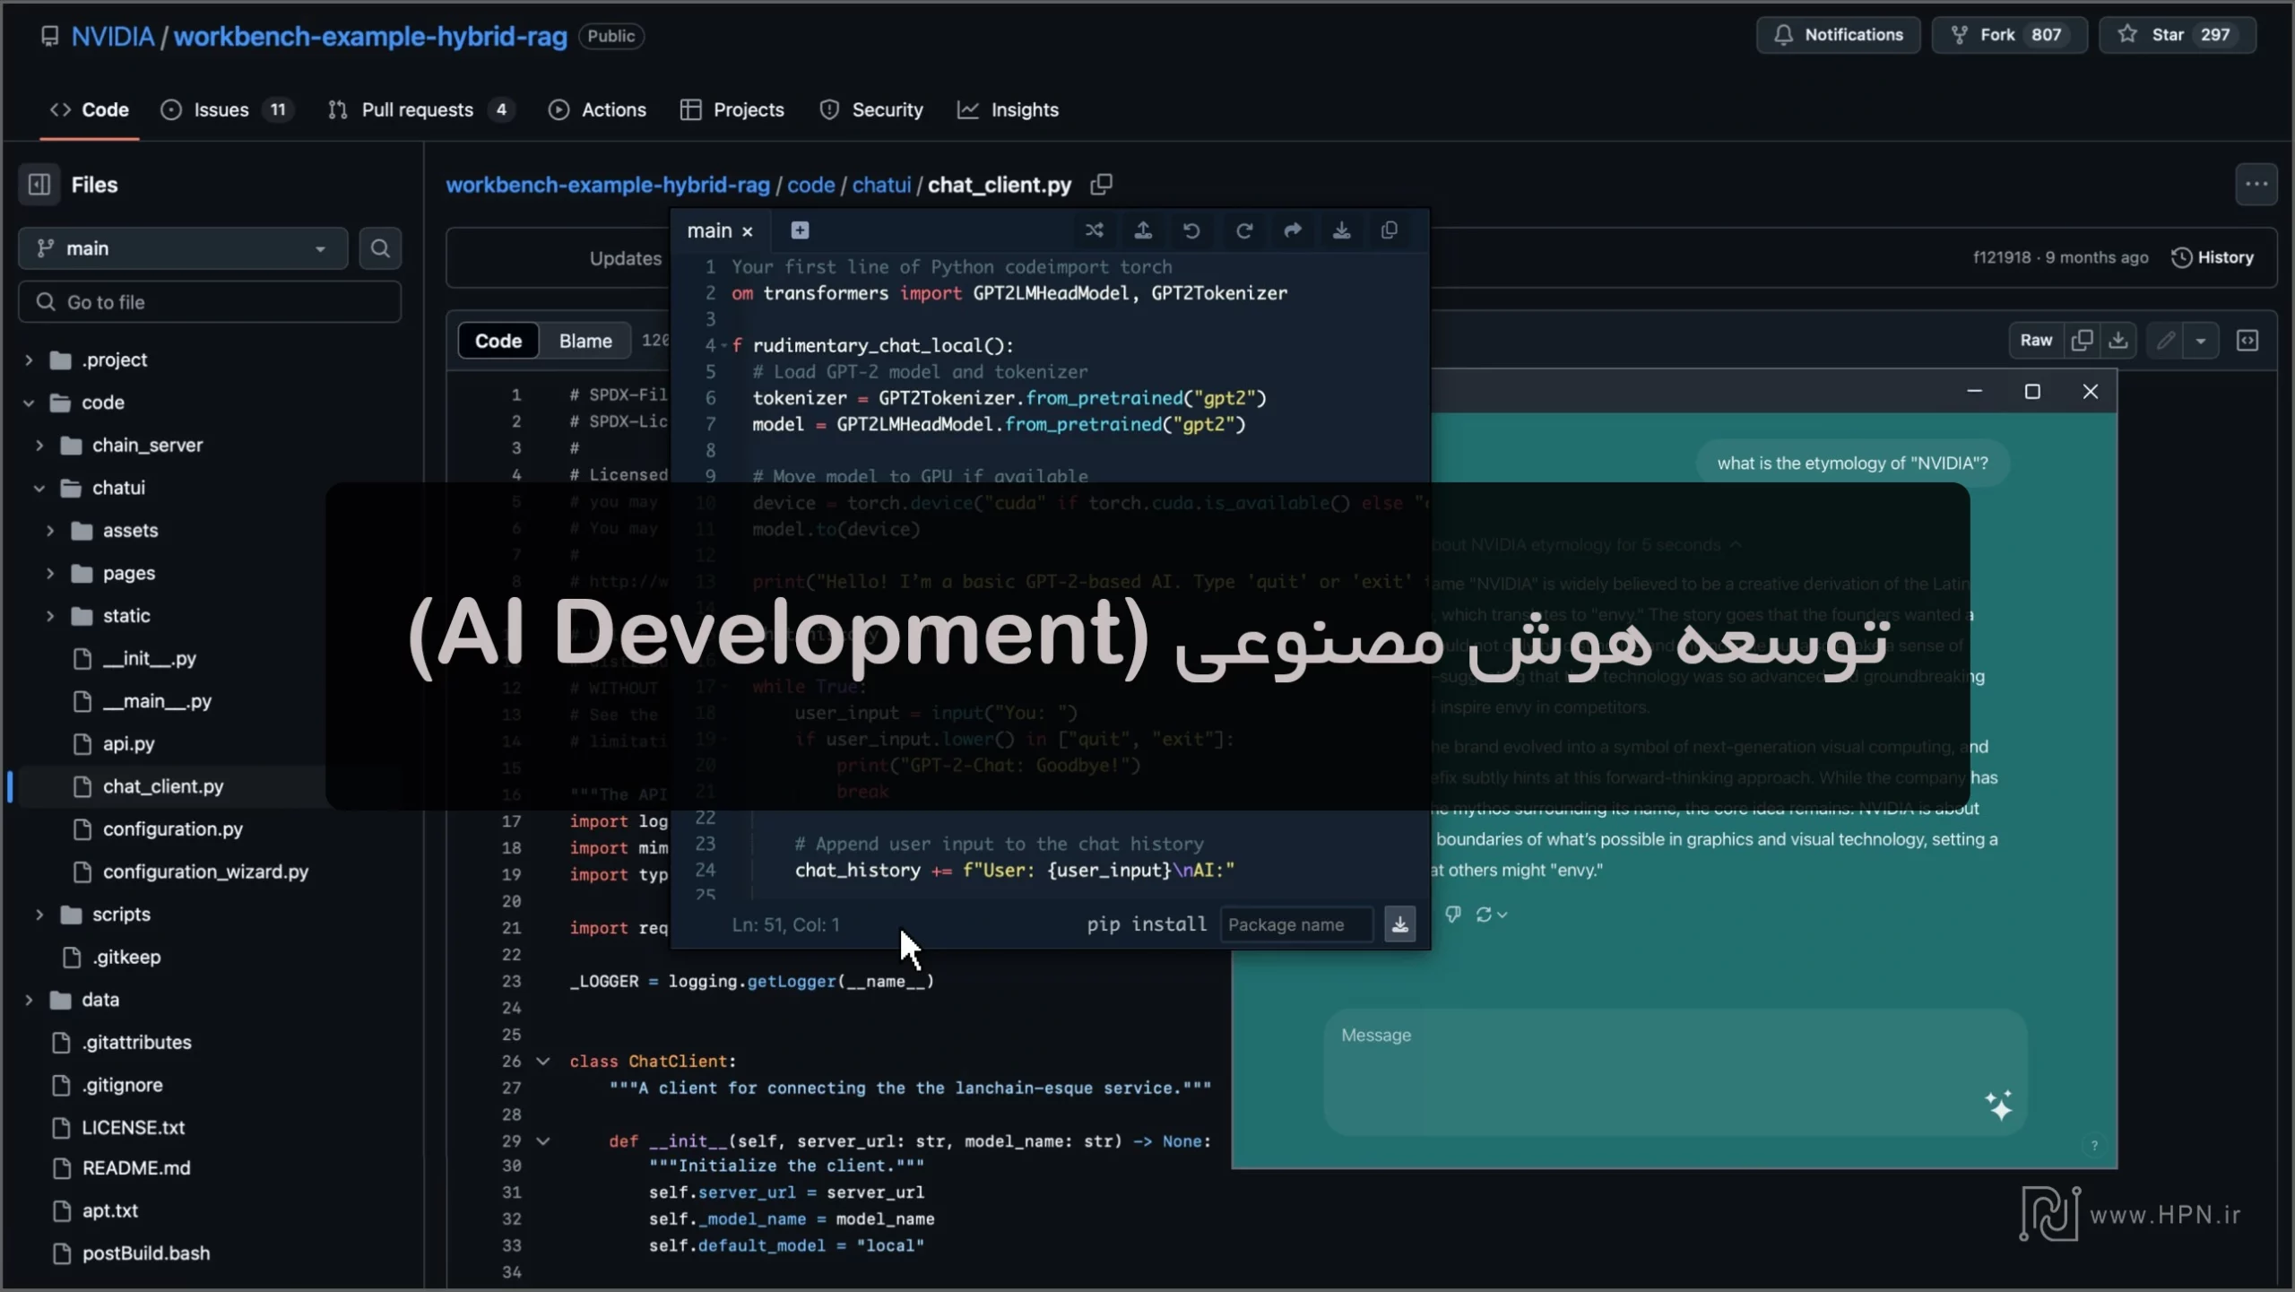
Task: Expand the static folder
Action: [50, 616]
